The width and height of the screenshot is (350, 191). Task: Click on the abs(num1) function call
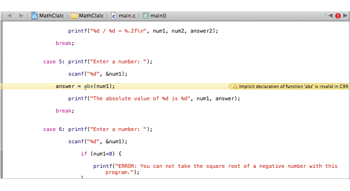(99, 86)
